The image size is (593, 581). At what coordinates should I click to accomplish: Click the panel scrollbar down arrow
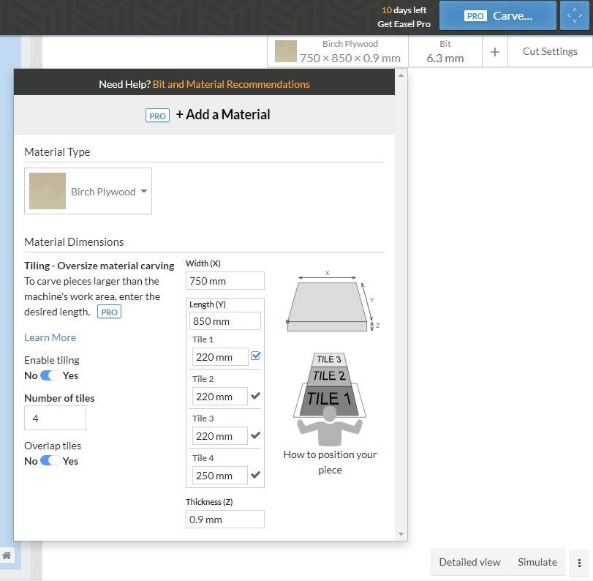click(401, 534)
